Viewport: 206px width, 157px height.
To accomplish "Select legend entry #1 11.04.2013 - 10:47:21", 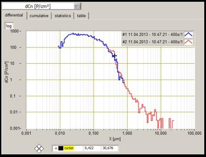I will (153, 35).
